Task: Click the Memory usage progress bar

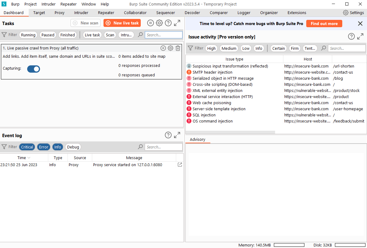Action: 289,245
